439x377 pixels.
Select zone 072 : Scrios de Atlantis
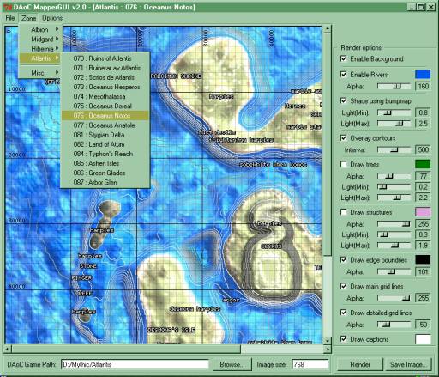pyautogui.click(x=105, y=77)
